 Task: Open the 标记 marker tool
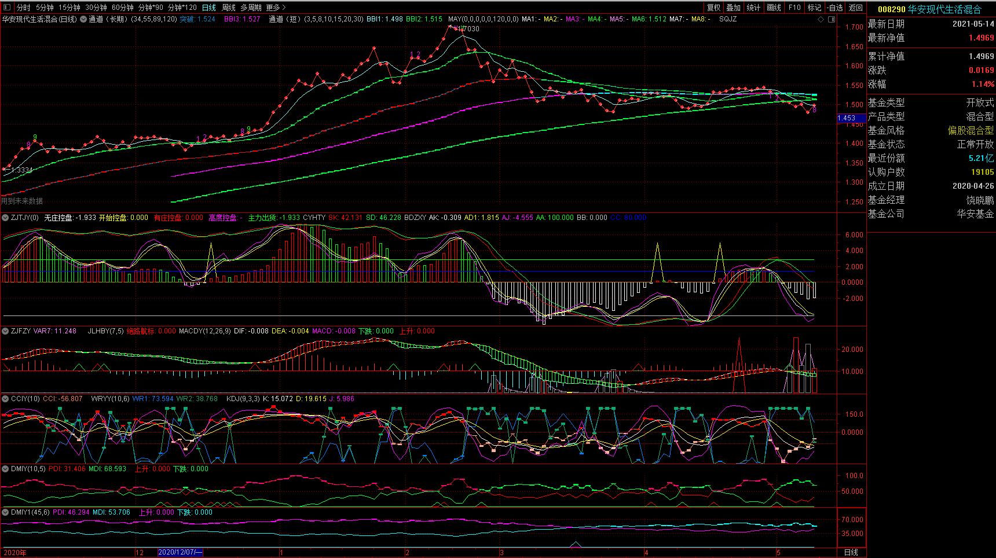[x=814, y=8]
